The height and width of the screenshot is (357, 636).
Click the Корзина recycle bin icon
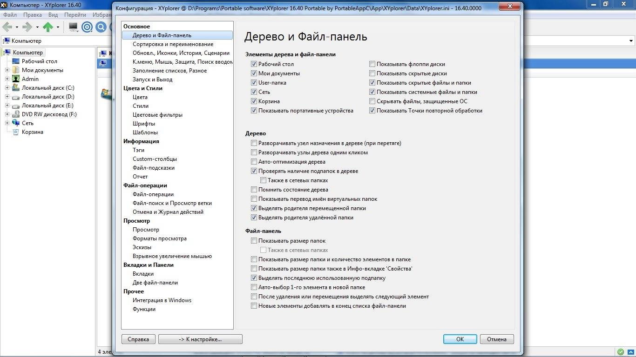coord(16,132)
